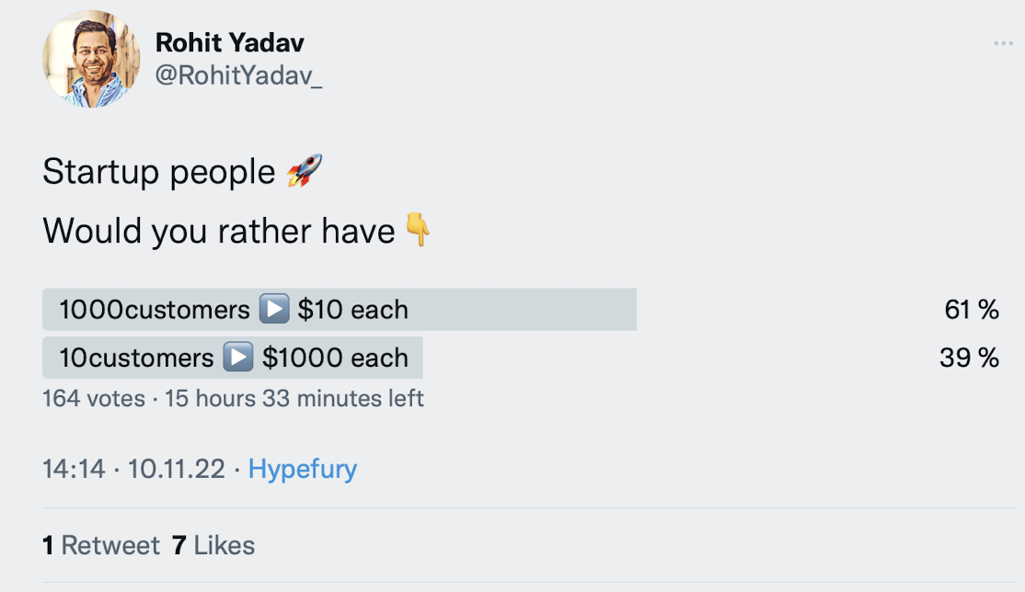The image size is (1025, 592).
Task: Click the play emoji in the 1000customers option
Action: (x=274, y=310)
